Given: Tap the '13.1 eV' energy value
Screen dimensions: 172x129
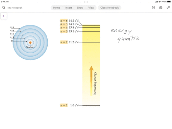Looking at the screenshot, I should (x=73, y=31).
